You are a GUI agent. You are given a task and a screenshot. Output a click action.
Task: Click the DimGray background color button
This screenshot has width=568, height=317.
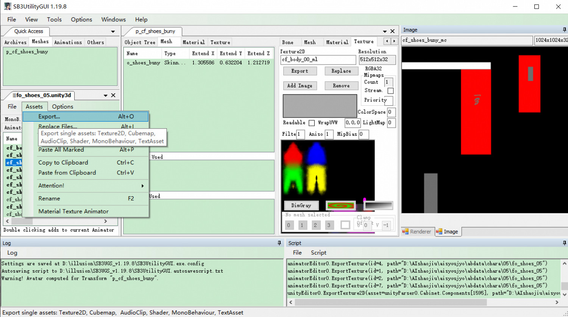pos(301,206)
